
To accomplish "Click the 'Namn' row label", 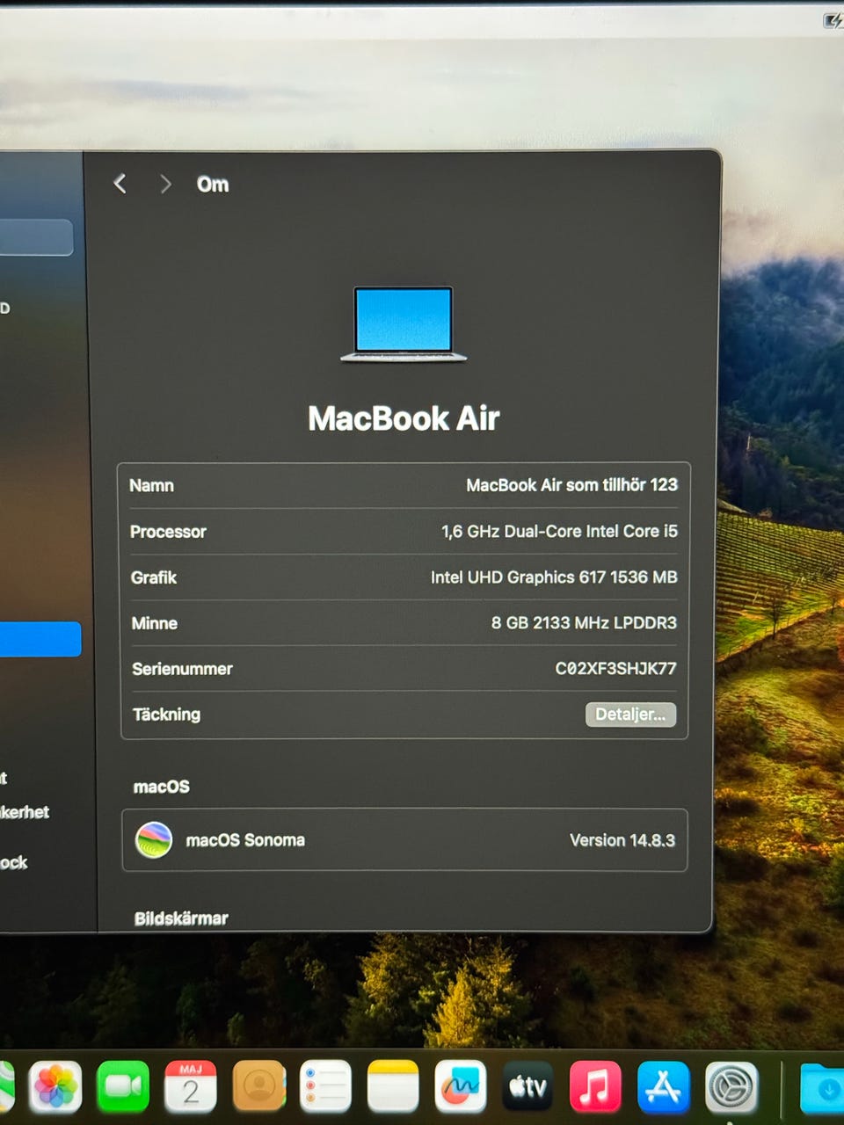I will tap(152, 486).
